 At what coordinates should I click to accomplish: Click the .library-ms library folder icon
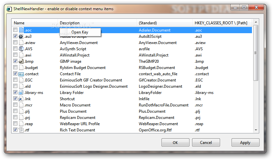21,93
